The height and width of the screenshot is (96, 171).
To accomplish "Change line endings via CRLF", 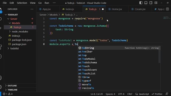I will pos(130,94).
